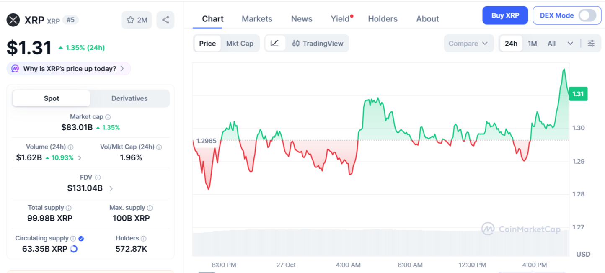This screenshot has width=605, height=273.
Task: Open the TradingView candlestick chart view
Action: (x=318, y=43)
